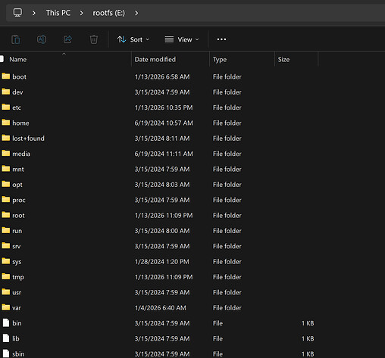The height and width of the screenshot is (358, 385).
Task: Click the Share toolbar icon
Action: click(x=67, y=39)
